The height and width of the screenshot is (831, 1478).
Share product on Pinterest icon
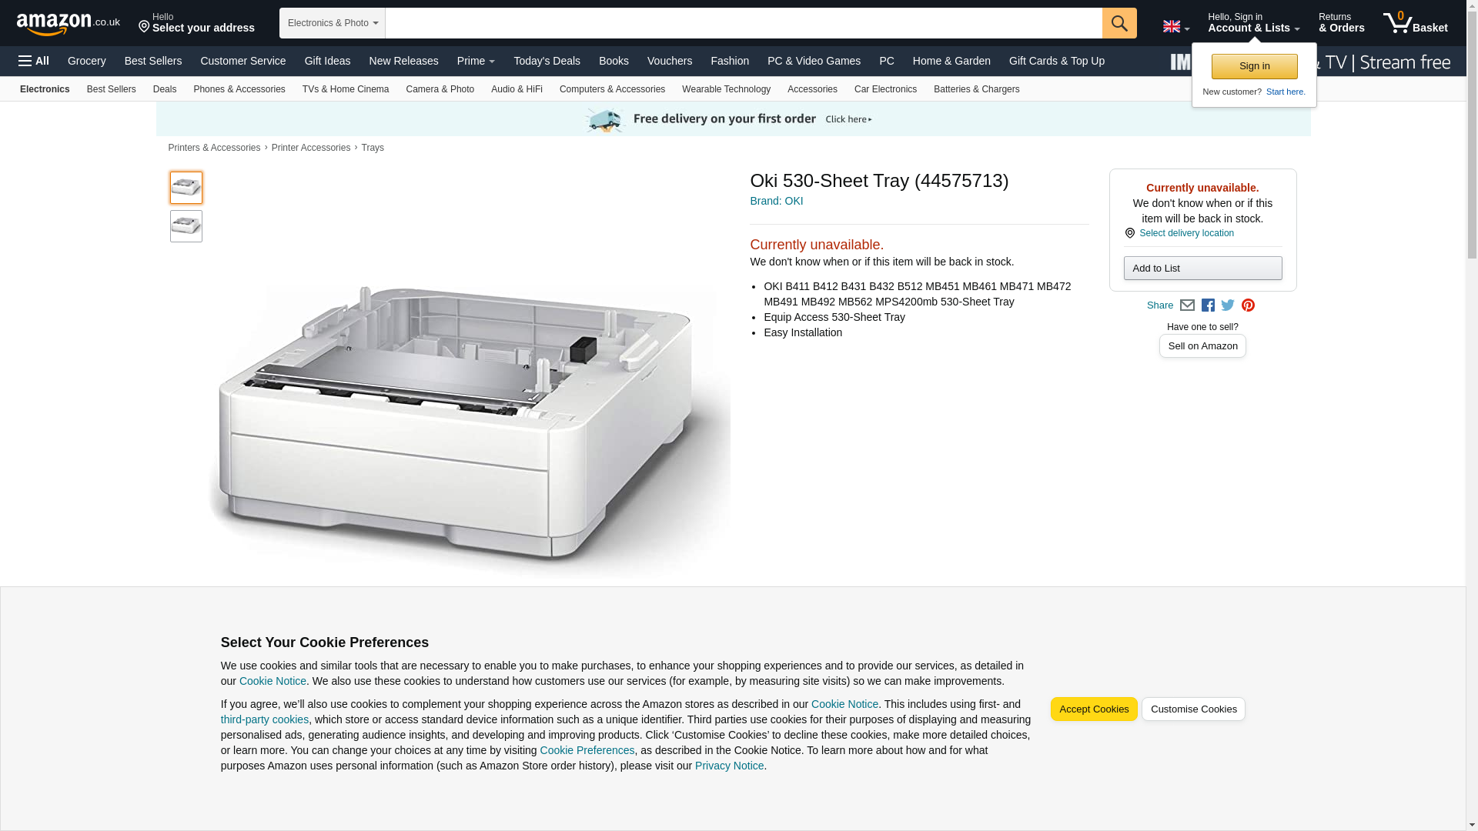(x=1248, y=305)
